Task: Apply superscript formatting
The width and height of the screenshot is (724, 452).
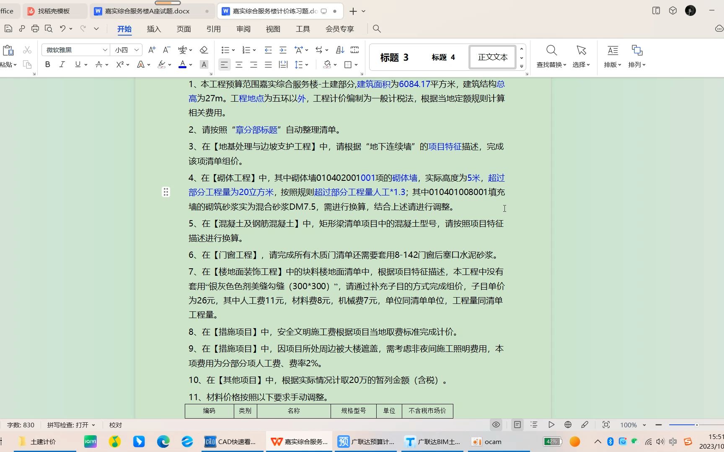Action: (x=119, y=64)
